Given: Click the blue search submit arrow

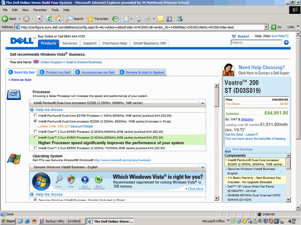Looking at the screenshot, I should click(x=286, y=43).
